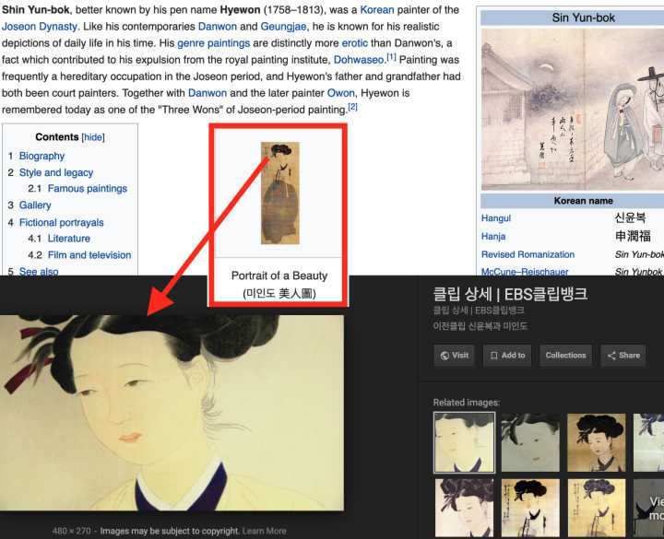
Task: Click the large face painting preview
Action: coord(172,413)
